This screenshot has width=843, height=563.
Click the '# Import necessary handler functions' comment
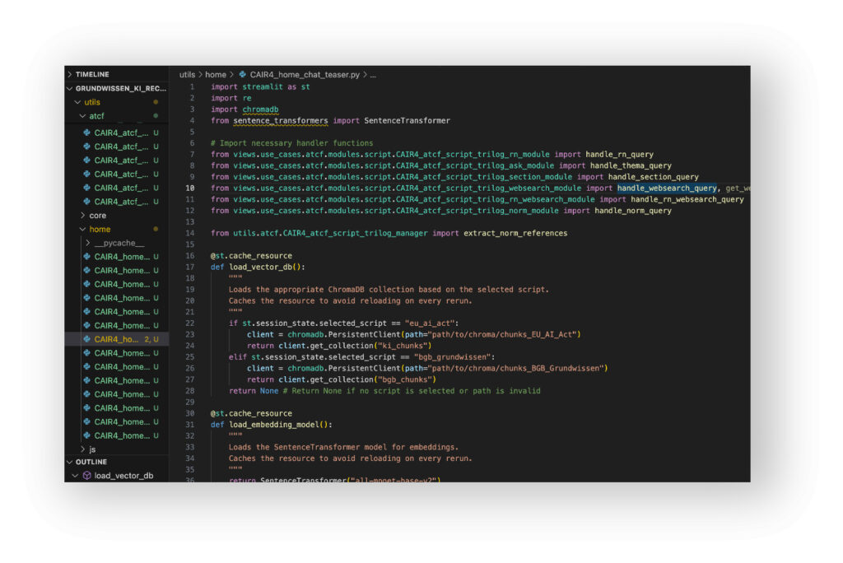click(292, 143)
